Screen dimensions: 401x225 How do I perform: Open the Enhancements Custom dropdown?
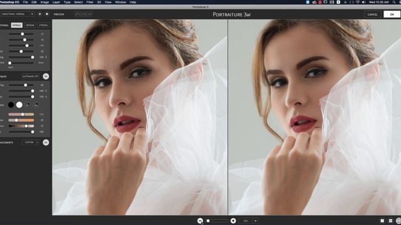click(x=31, y=142)
